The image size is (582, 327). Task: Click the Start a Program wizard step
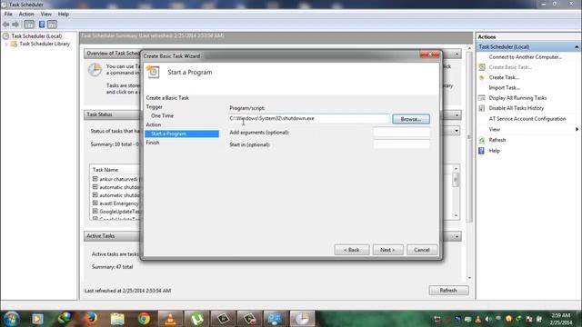click(182, 134)
